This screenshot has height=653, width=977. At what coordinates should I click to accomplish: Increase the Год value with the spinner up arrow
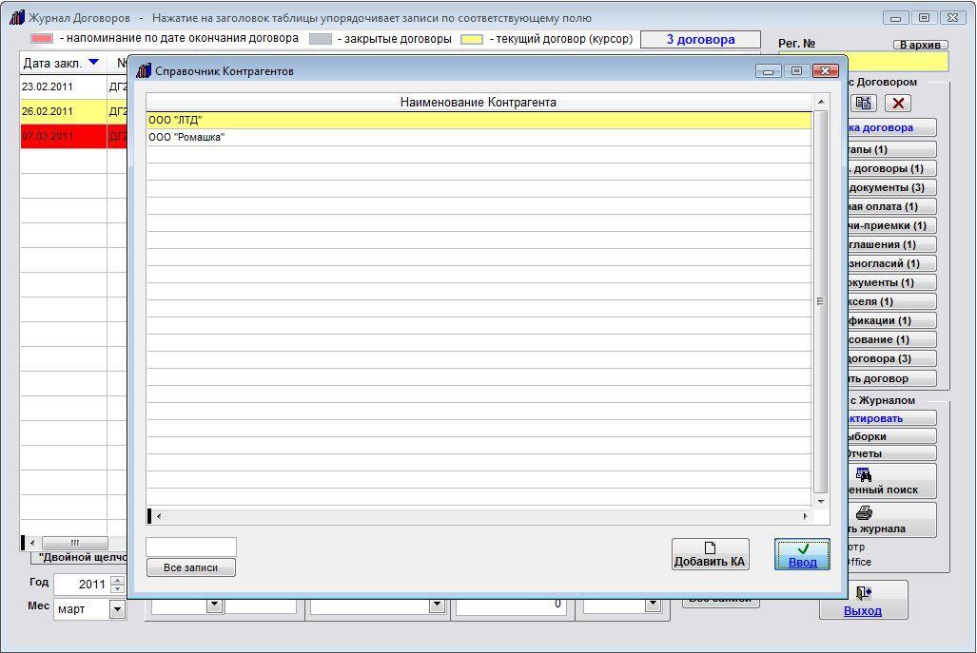(117, 580)
